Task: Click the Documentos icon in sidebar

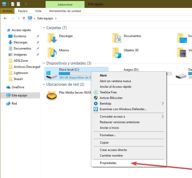Action: (10, 48)
